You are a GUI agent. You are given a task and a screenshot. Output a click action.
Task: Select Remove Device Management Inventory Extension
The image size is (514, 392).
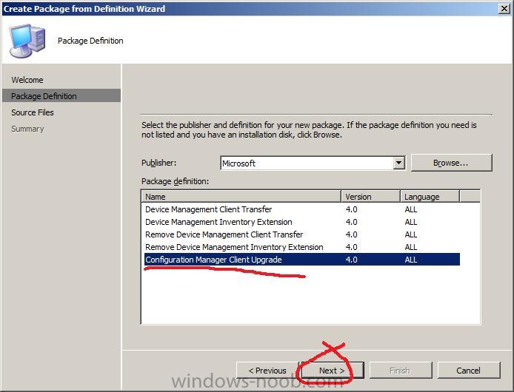click(301, 247)
